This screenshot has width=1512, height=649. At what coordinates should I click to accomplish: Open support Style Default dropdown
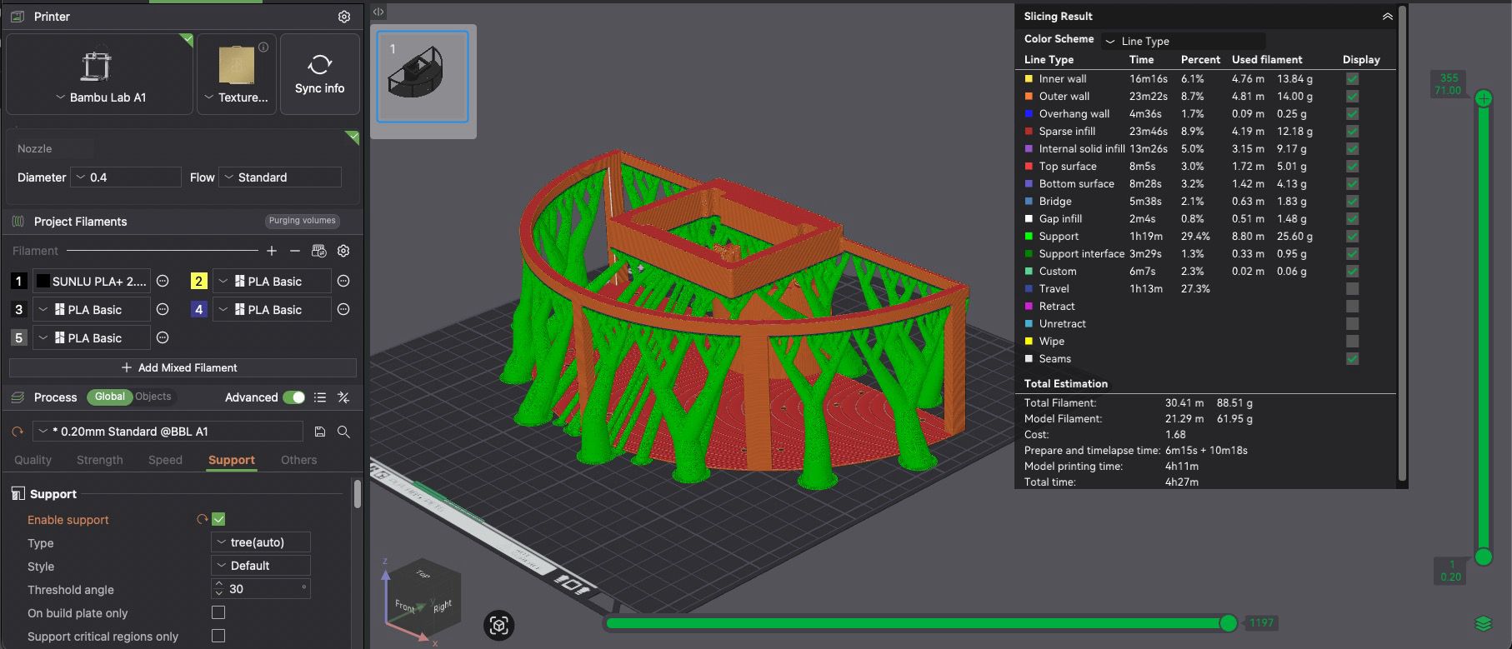click(x=261, y=566)
